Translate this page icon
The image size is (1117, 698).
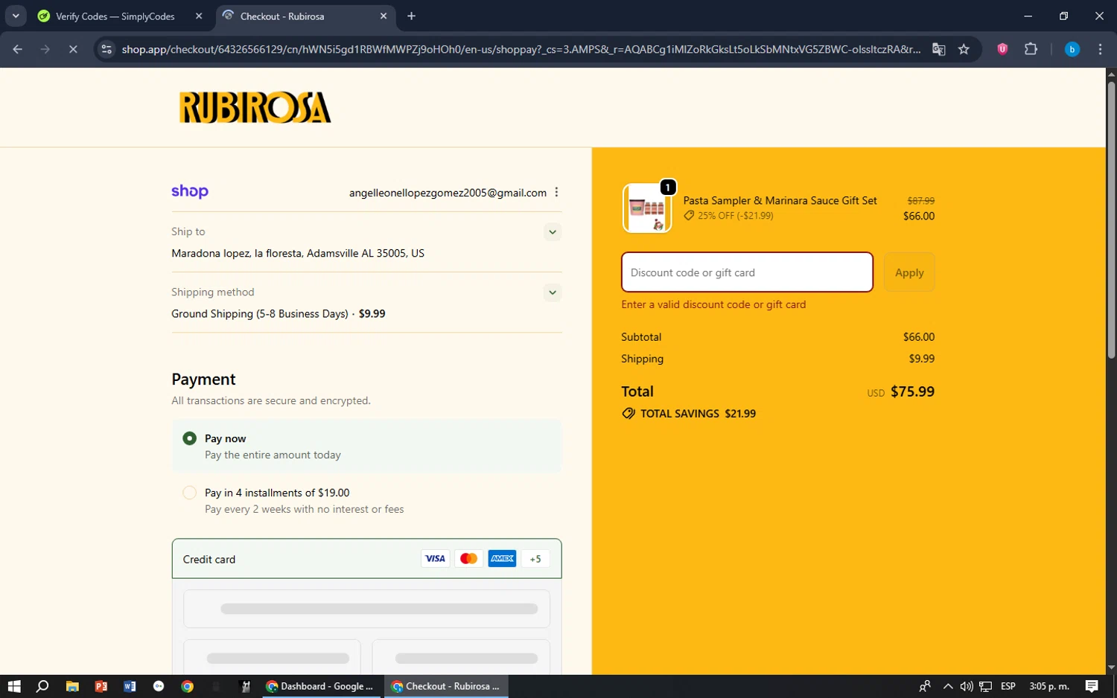(939, 49)
